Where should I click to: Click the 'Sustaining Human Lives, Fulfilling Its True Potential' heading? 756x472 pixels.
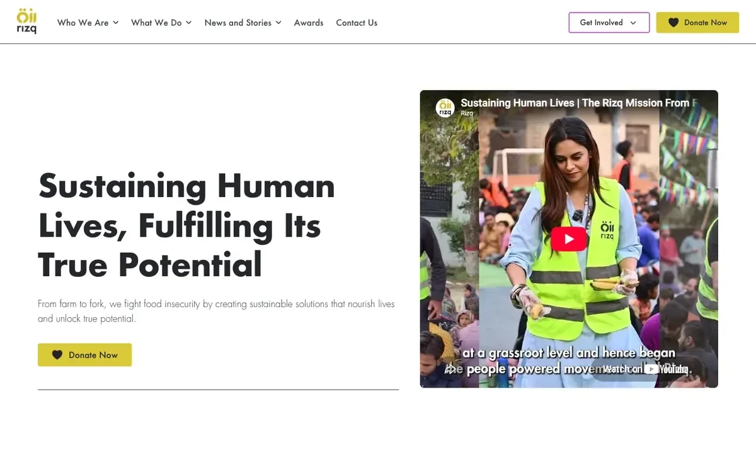coord(186,225)
